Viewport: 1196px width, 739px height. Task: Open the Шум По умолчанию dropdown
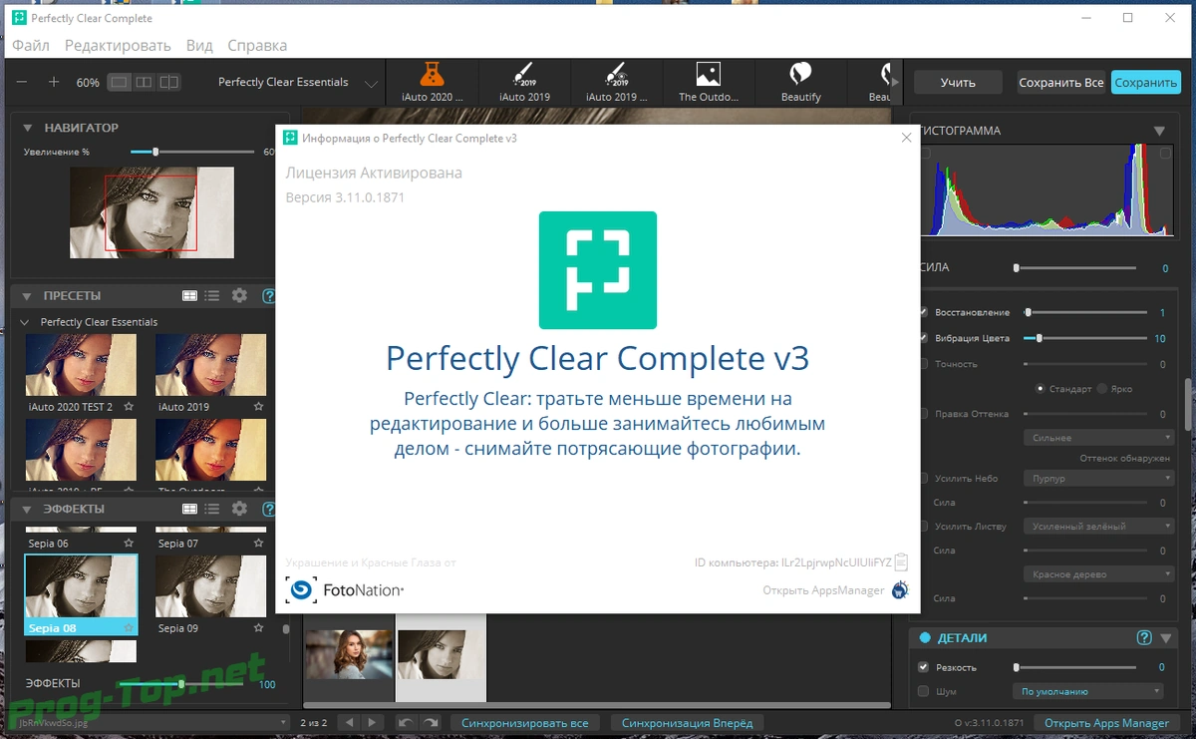tap(1087, 691)
